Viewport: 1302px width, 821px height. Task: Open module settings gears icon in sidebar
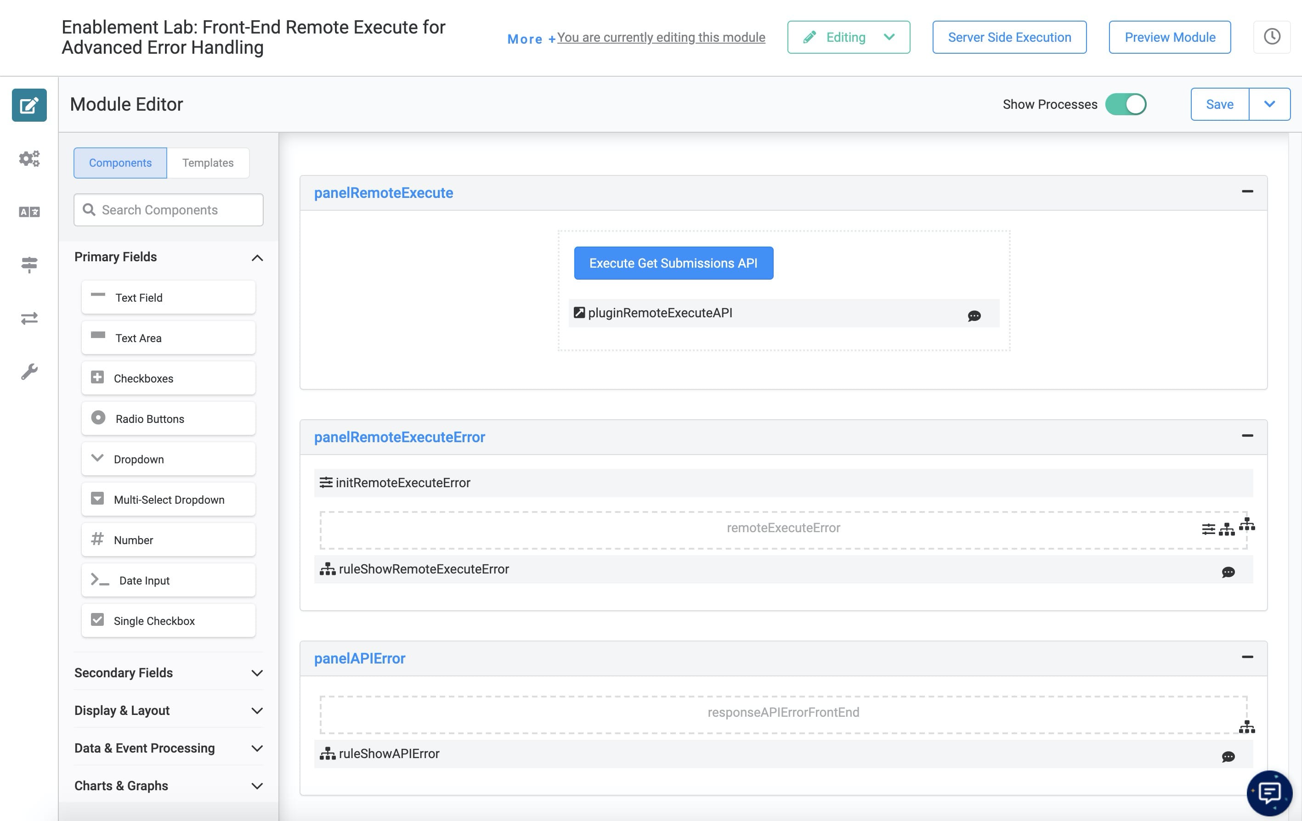29,158
